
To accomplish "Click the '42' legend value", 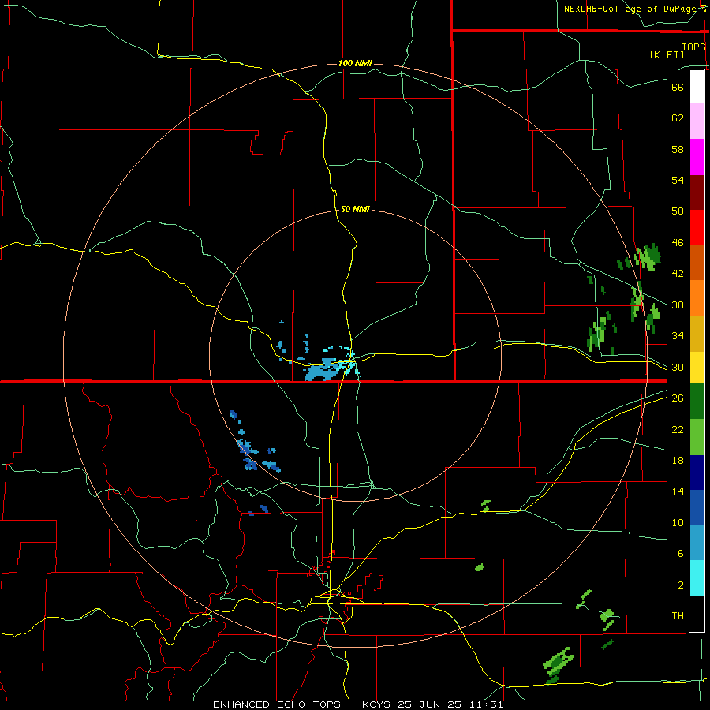I will (x=678, y=274).
